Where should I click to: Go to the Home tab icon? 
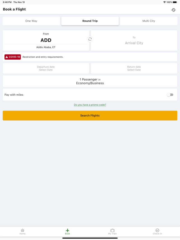pos(22,230)
